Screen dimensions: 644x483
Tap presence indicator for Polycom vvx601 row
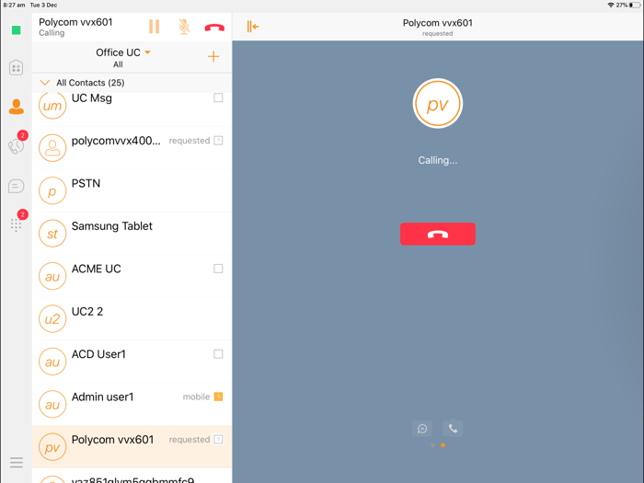(x=219, y=440)
